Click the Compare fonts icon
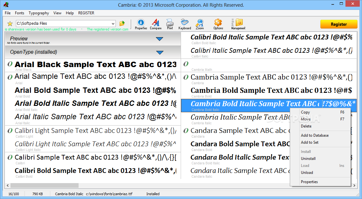The image size is (362, 199). point(156,24)
